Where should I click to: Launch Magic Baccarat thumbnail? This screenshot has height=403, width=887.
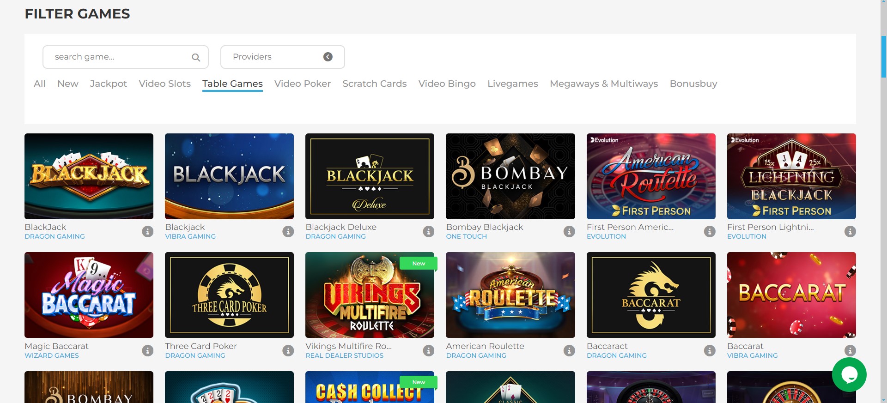89,295
